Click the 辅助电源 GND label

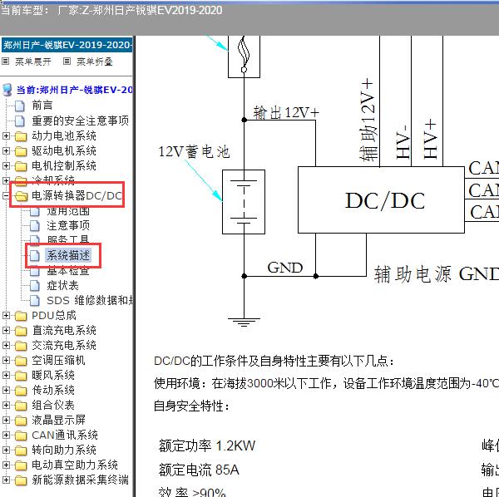[x=437, y=274]
